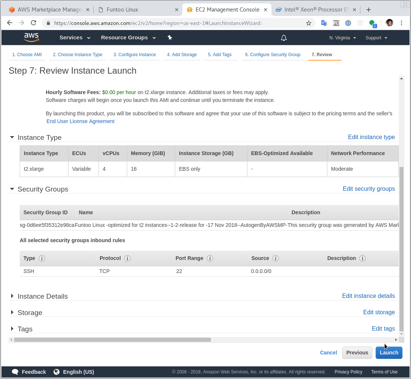Screen dimensions: 411x379
Task: Open the Chrome three-dot menu
Action: (401, 23)
